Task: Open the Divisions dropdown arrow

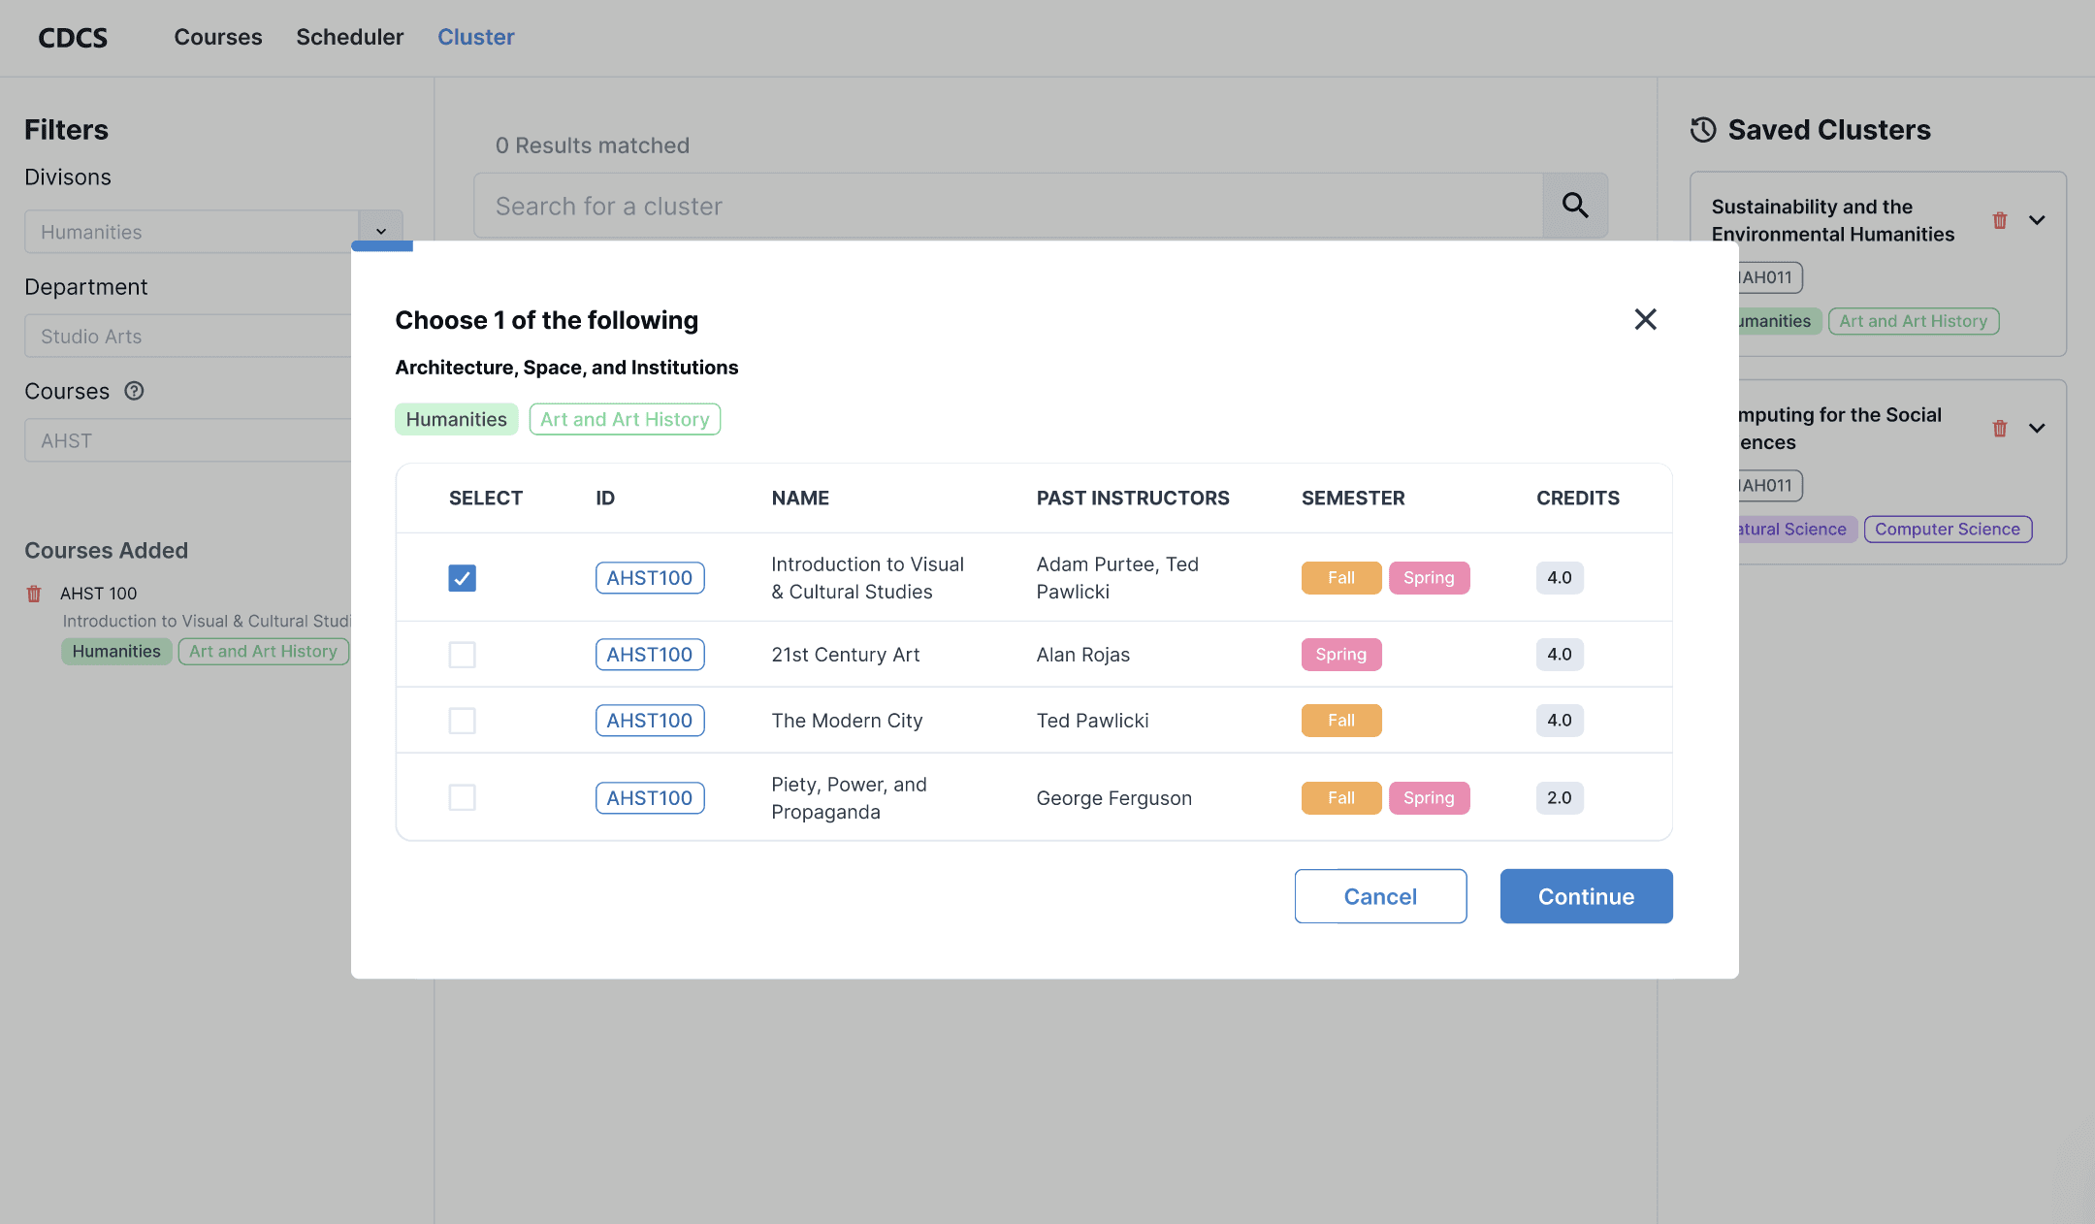Action: coord(381,230)
